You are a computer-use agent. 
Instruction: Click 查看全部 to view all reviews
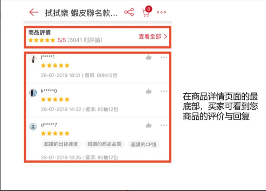coord(150,36)
